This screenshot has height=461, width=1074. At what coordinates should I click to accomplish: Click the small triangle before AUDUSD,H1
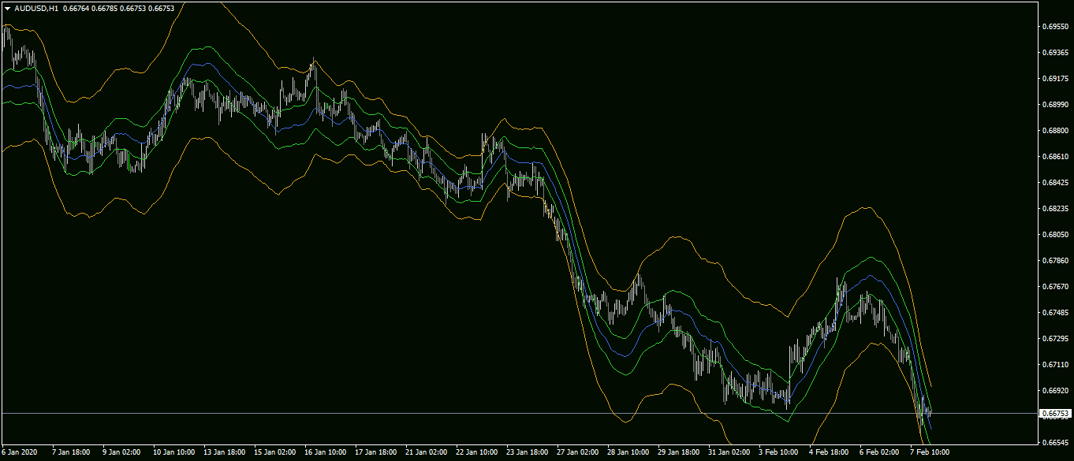7,8
